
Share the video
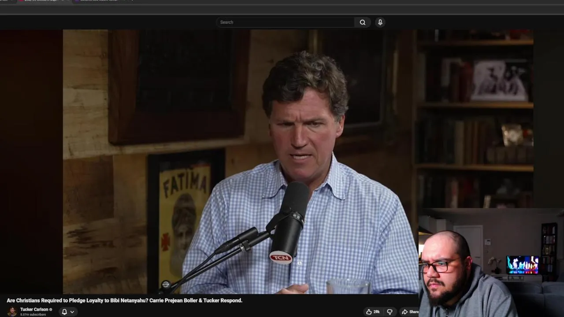click(x=409, y=312)
